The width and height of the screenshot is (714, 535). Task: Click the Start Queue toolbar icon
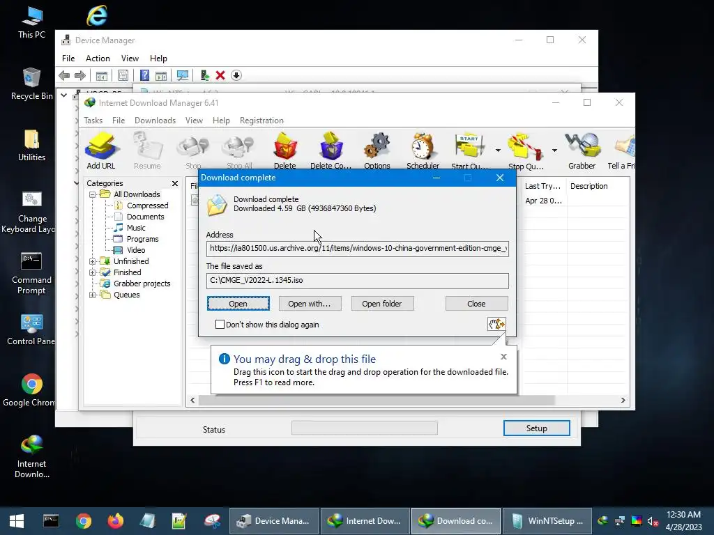pos(469,150)
